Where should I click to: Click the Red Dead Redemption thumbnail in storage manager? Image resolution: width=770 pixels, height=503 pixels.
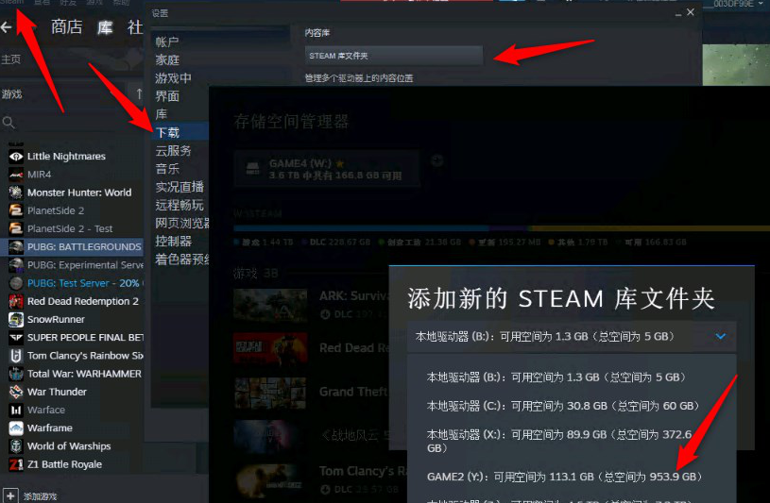pyautogui.click(x=270, y=348)
